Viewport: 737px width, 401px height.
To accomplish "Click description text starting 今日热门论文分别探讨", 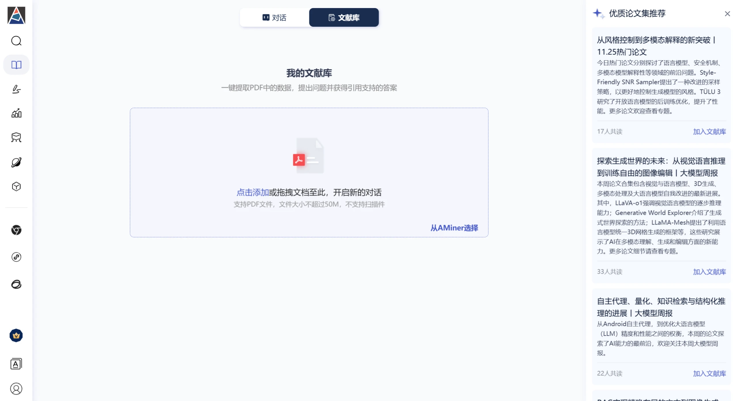I will pos(659,87).
